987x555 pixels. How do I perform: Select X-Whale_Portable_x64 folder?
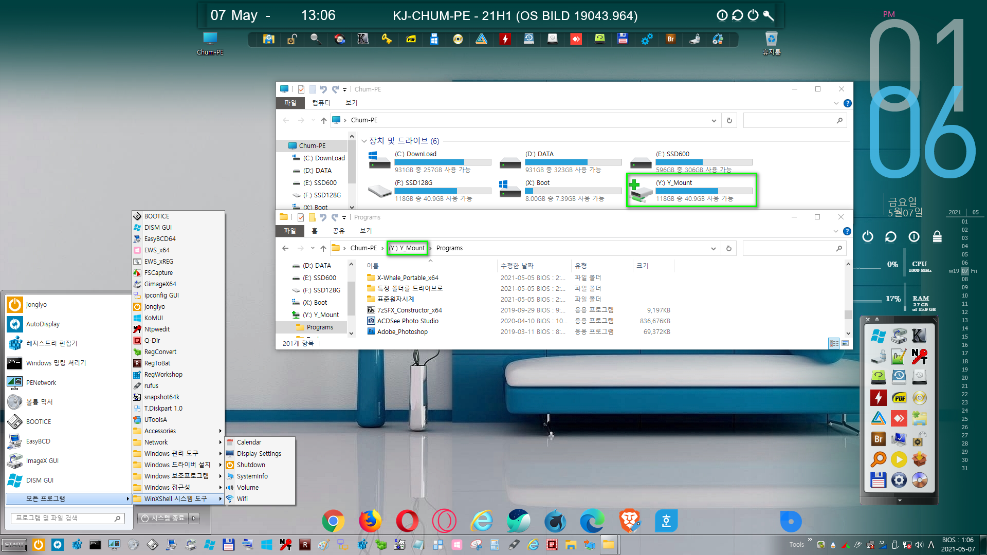pos(519,278)
